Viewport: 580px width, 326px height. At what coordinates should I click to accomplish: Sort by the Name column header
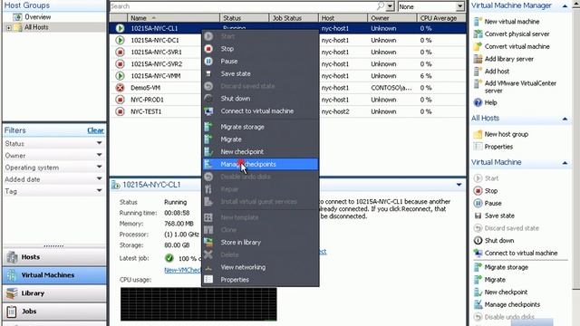point(173,18)
